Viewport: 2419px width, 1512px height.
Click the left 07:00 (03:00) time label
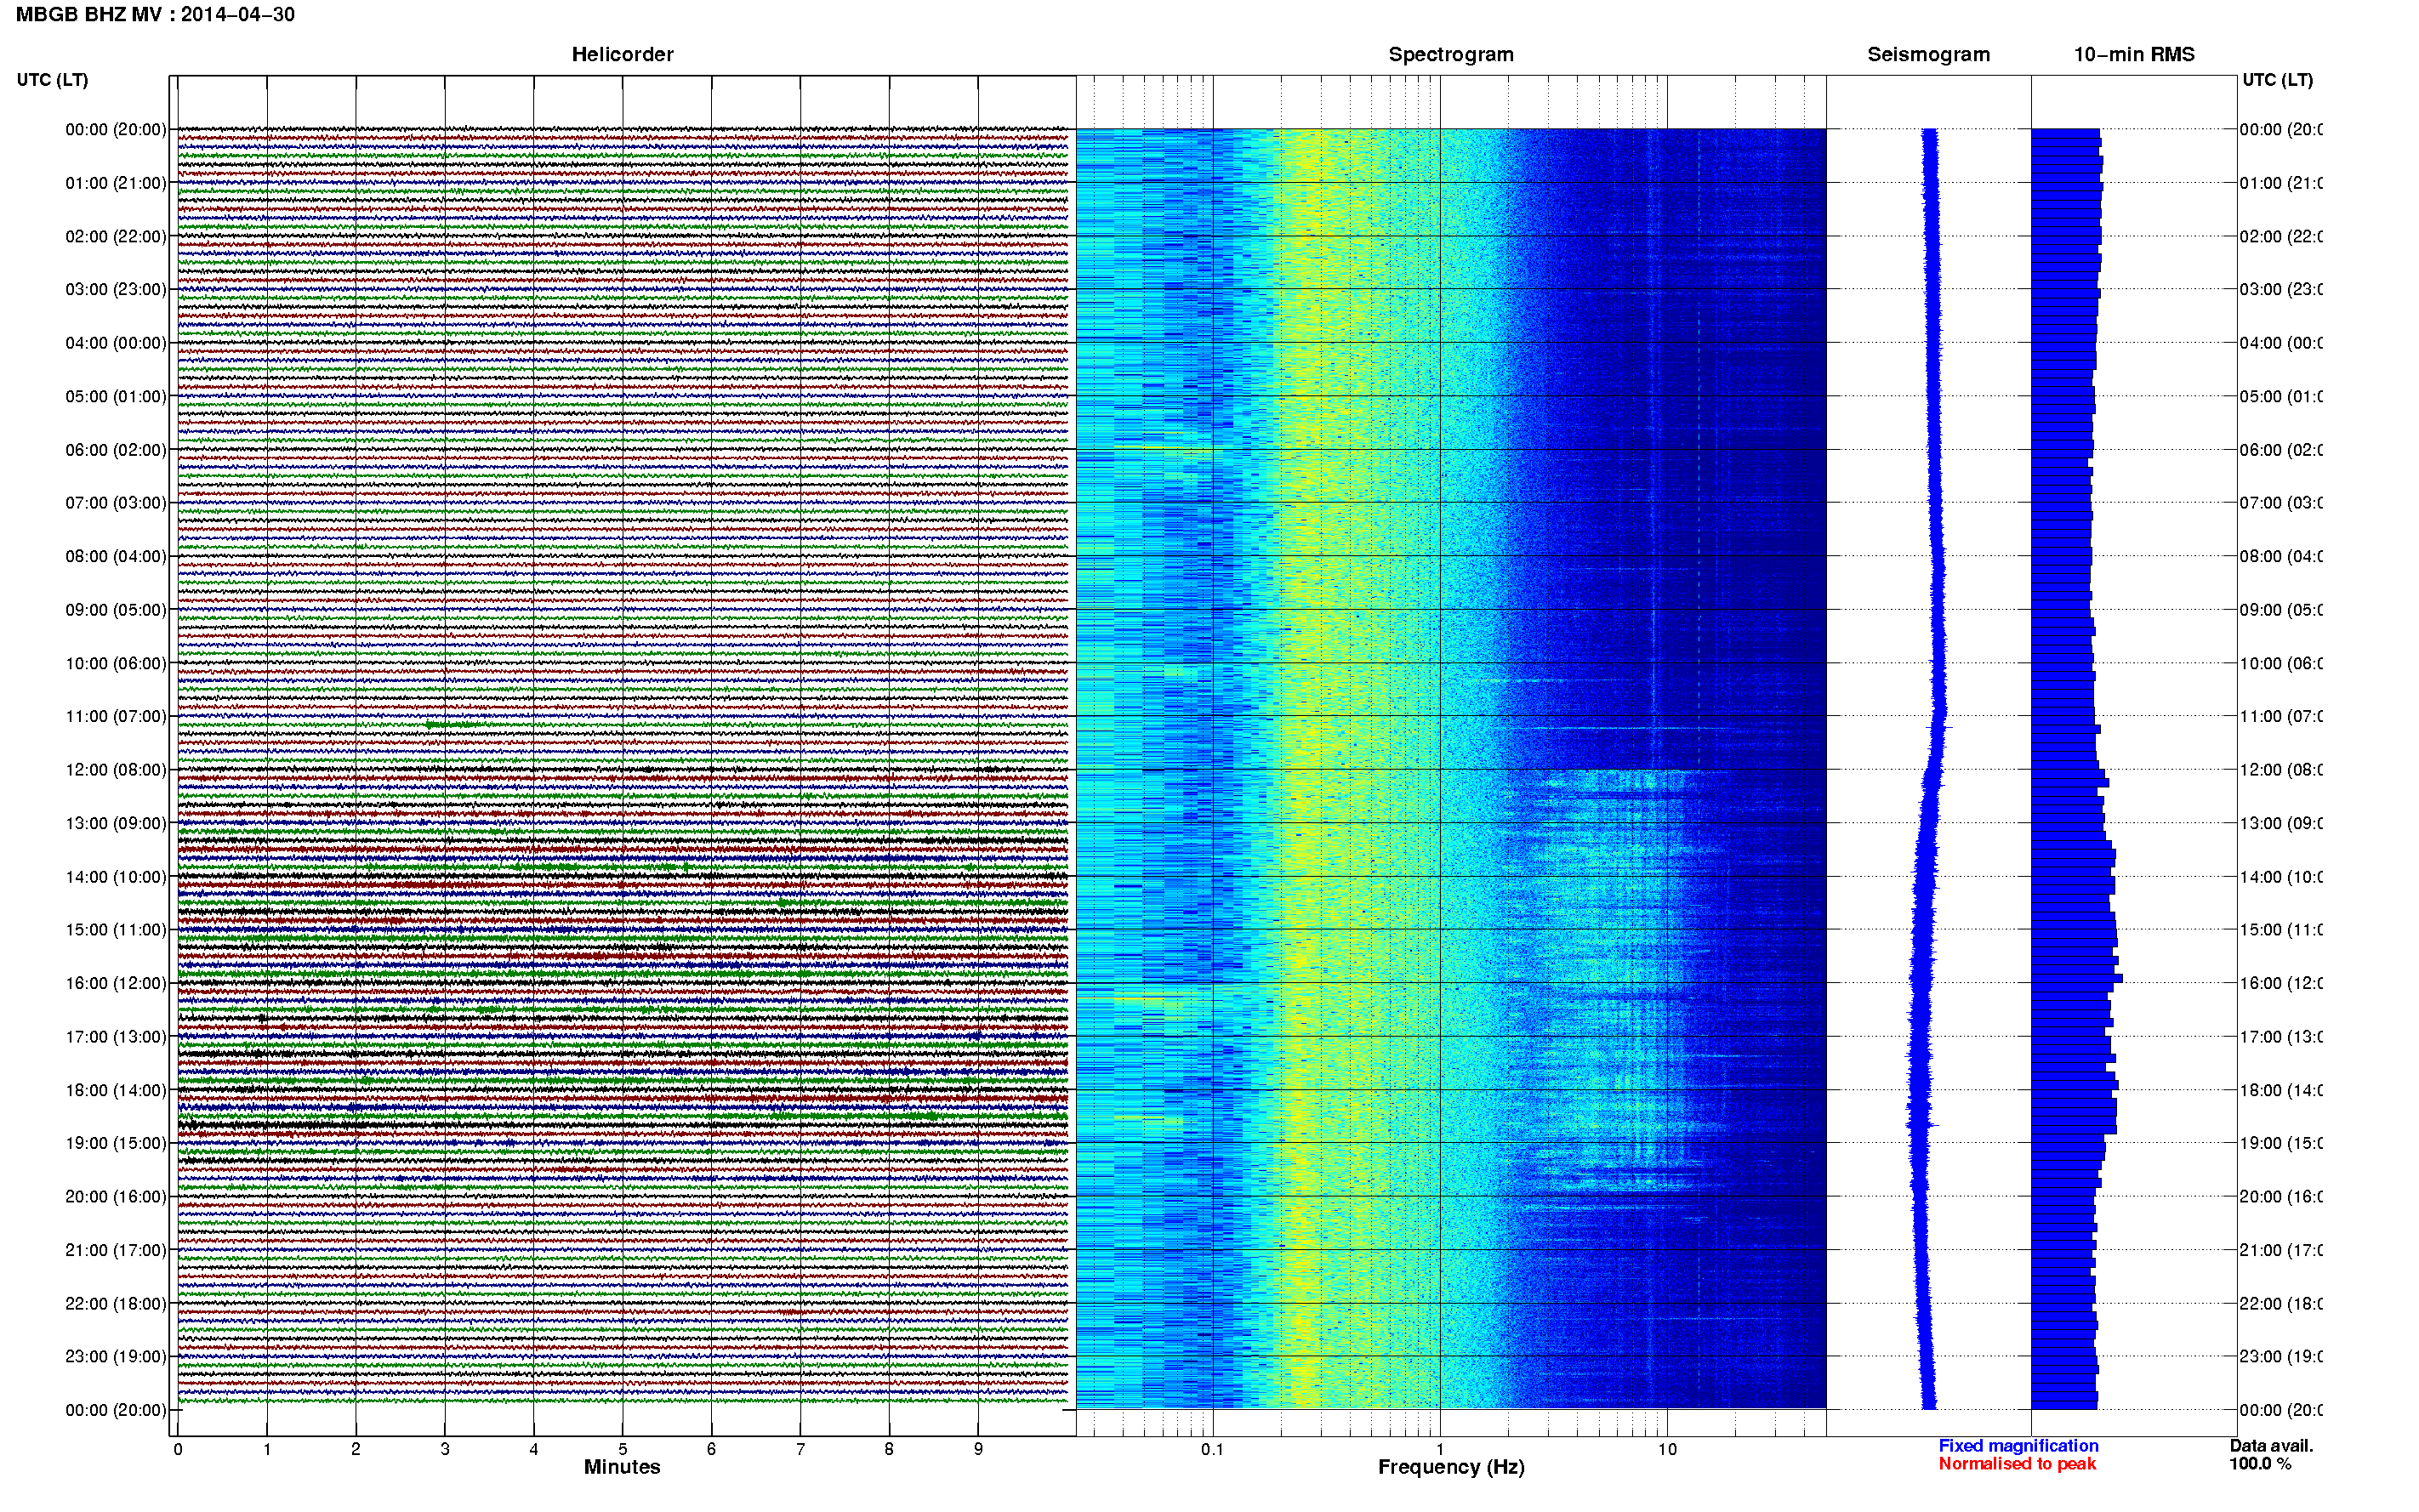click(116, 502)
